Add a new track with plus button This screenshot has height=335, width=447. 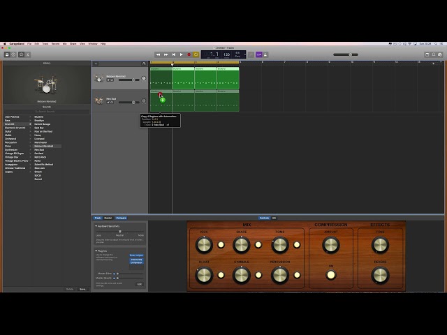coord(96,64)
